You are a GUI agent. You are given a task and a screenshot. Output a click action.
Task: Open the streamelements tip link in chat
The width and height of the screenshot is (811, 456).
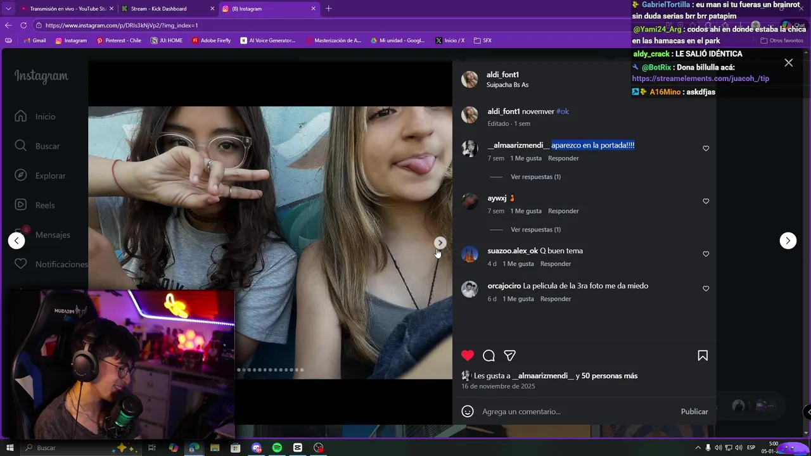pos(700,79)
